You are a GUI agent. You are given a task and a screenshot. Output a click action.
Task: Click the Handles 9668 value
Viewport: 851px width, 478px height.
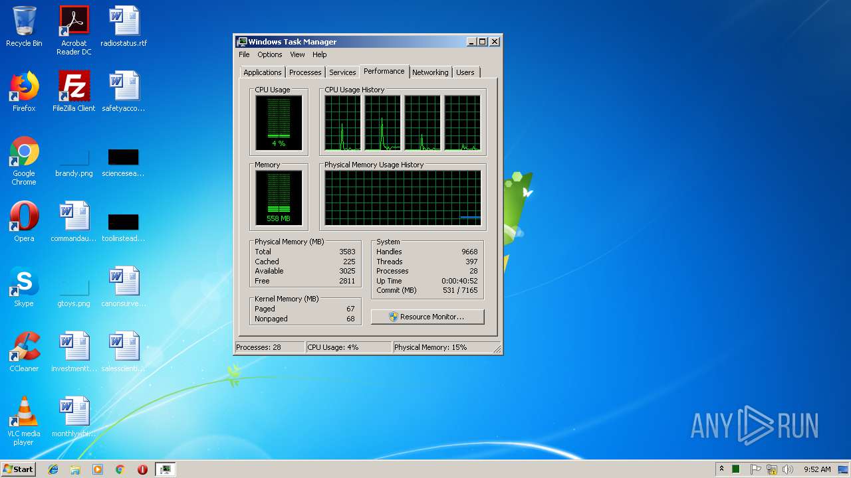point(469,252)
